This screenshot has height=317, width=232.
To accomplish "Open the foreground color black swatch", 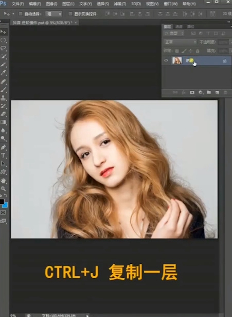I will pos(2,201).
